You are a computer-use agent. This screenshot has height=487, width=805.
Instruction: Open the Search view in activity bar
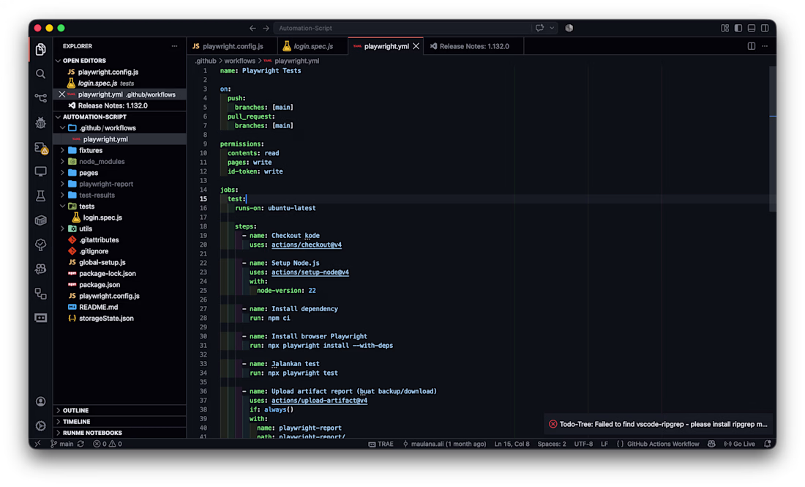[x=40, y=74]
